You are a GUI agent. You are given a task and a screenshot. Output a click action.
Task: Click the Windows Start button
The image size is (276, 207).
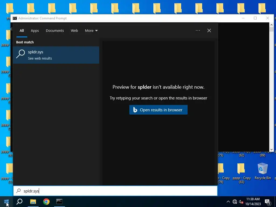[x=6, y=202]
